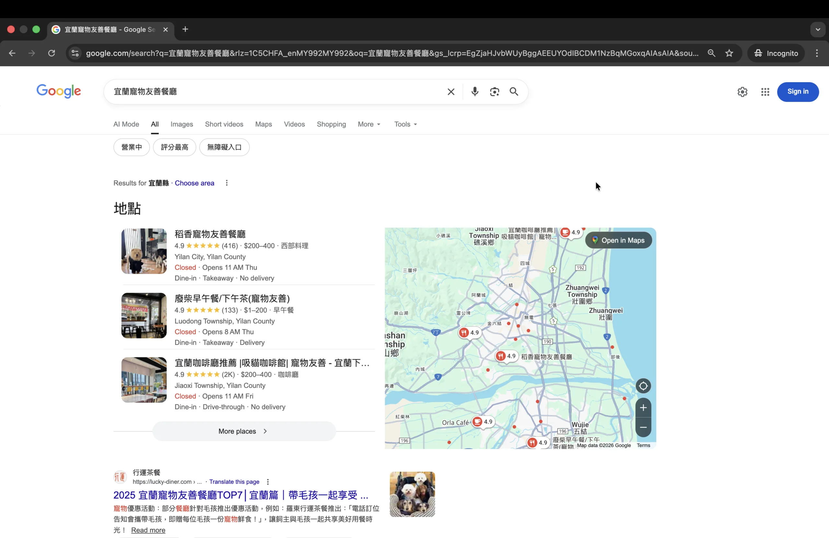The height and width of the screenshot is (538, 829).
Task: Clear the search box with X icon
Action: click(451, 92)
